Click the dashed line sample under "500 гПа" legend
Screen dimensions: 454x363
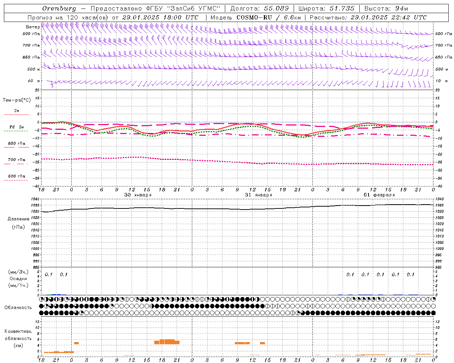click(x=16, y=180)
